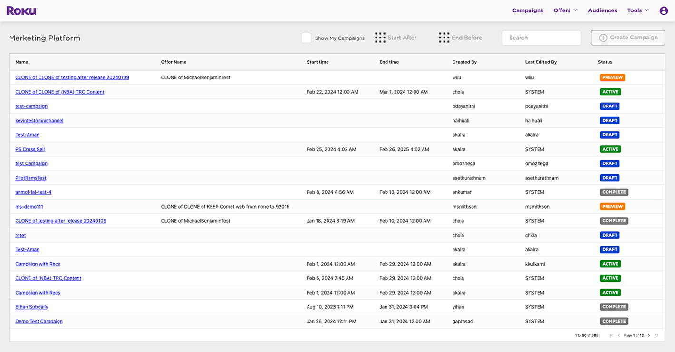The width and height of the screenshot is (675, 352).
Task: Go to the Audiences section
Action: tap(602, 10)
